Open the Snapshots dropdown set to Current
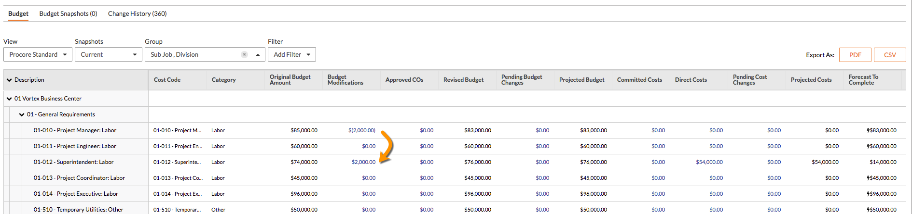Image resolution: width=912 pixels, height=214 pixels. (x=108, y=54)
